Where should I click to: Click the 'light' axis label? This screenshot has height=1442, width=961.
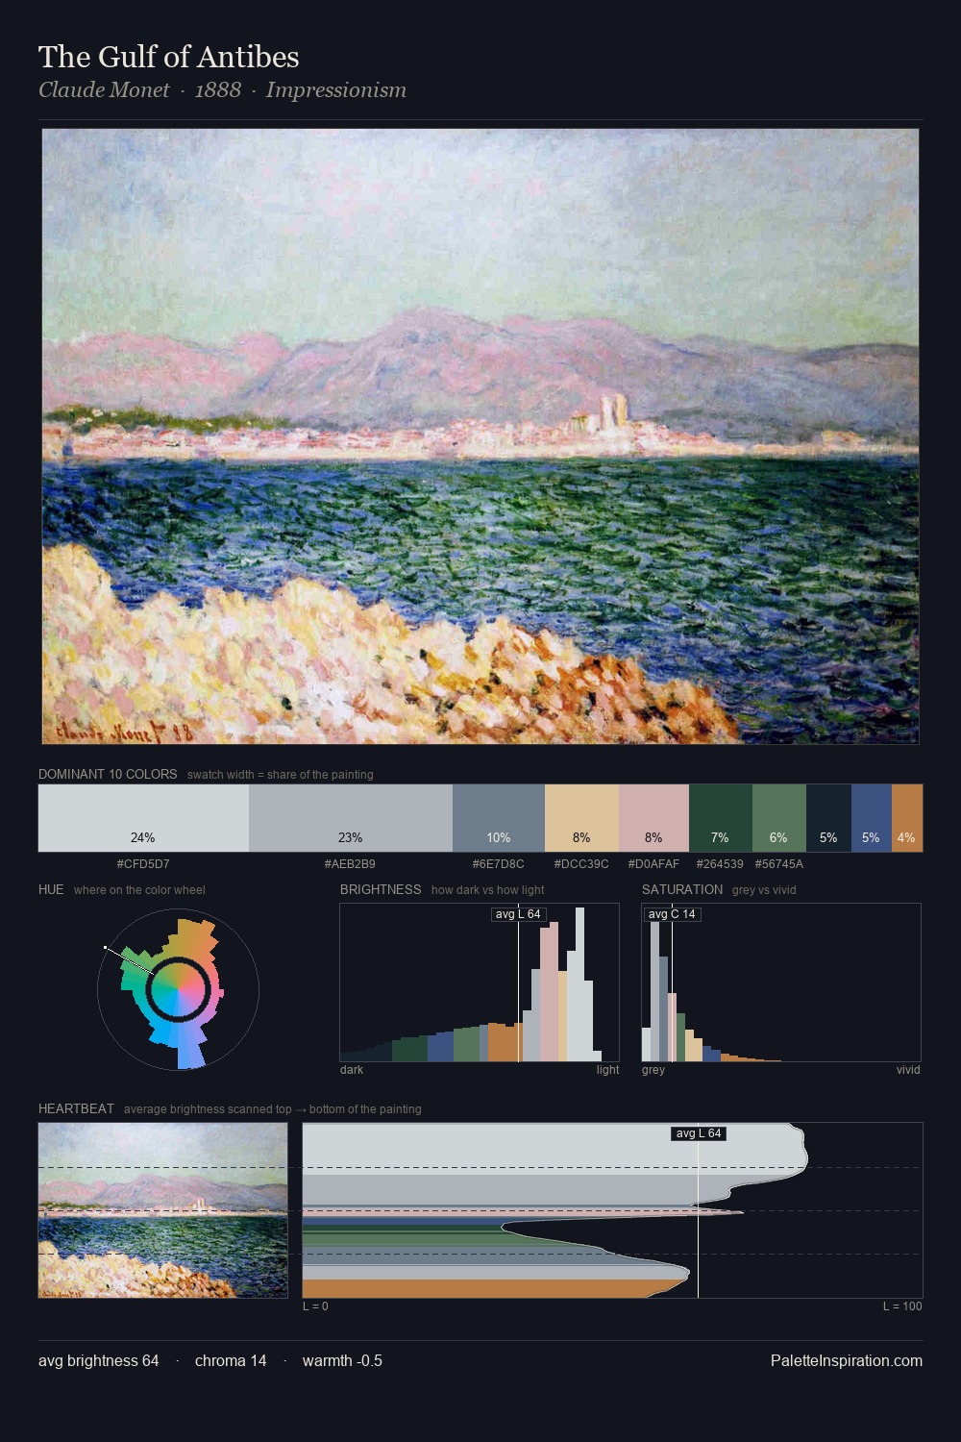(x=608, y=1070)
